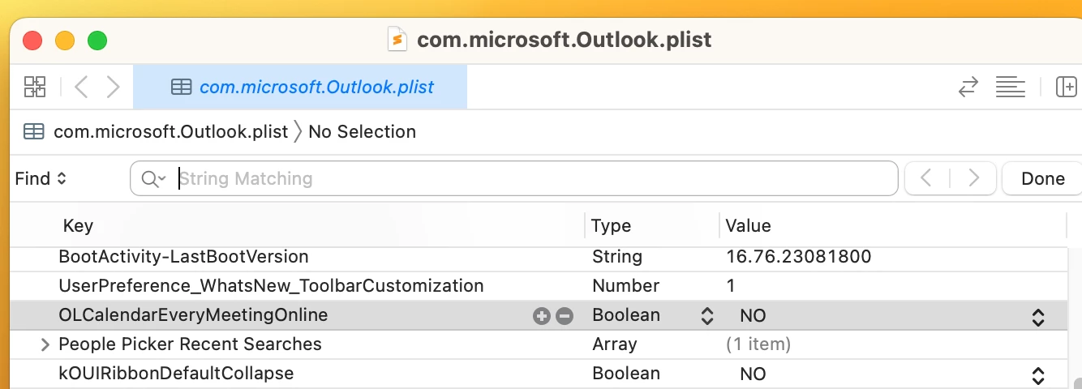Jump to the next find result
The height and width of the screenshot is (389, 1082).
[973, 178]
